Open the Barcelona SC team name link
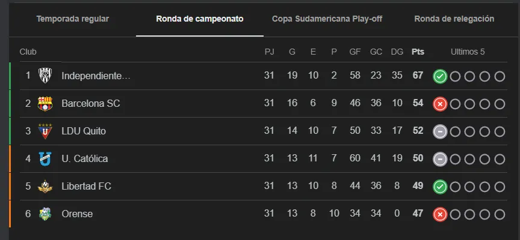The width and height of the screenshot is (520, 240). (x=90, y=103)
